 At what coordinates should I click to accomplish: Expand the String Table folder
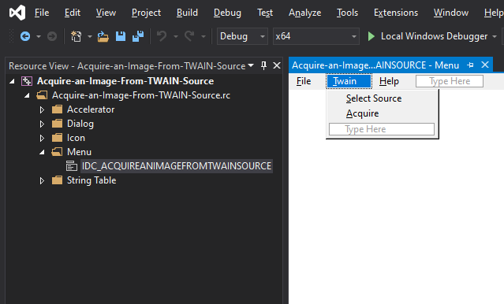(x=42, y=180)
